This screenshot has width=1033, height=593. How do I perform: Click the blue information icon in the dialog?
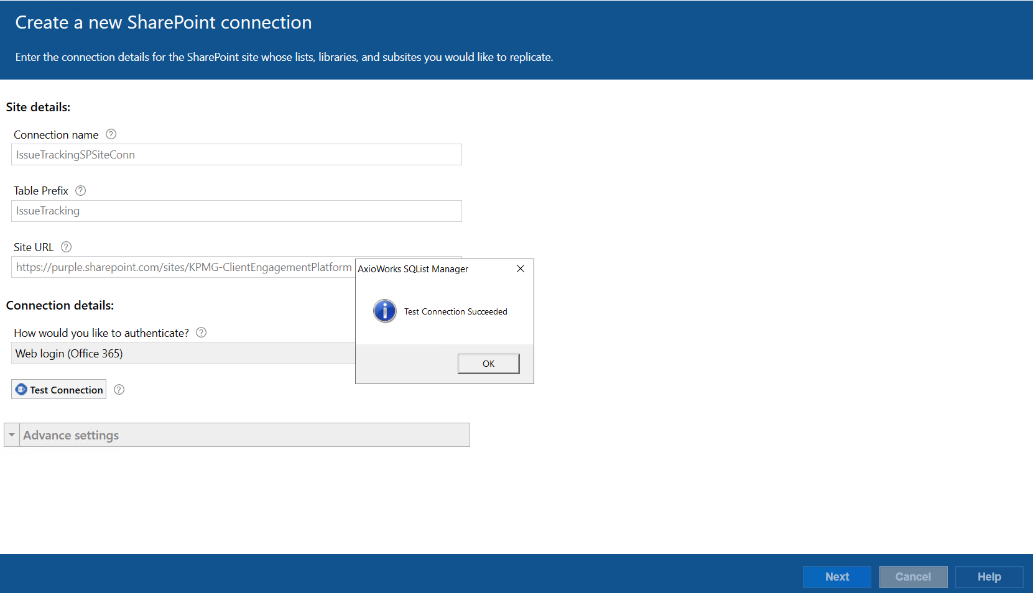coord(384,311)
